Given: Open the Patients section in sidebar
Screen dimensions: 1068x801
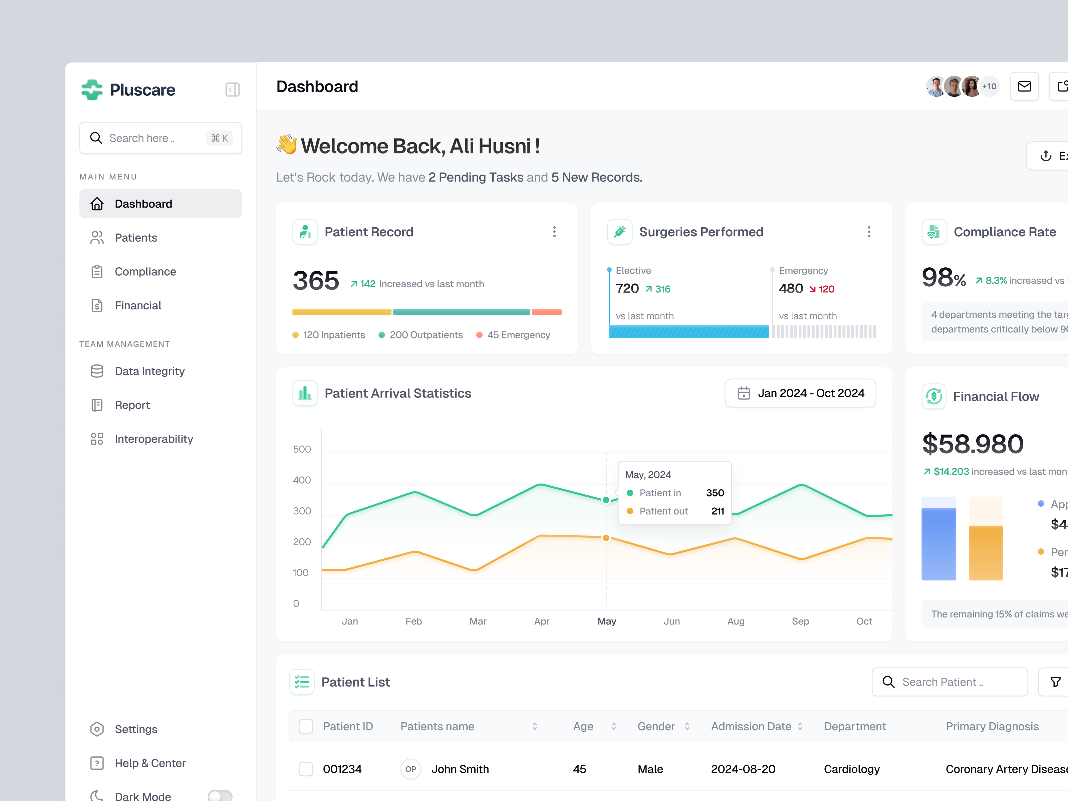Looking at the screenshot, I should 136,238.
